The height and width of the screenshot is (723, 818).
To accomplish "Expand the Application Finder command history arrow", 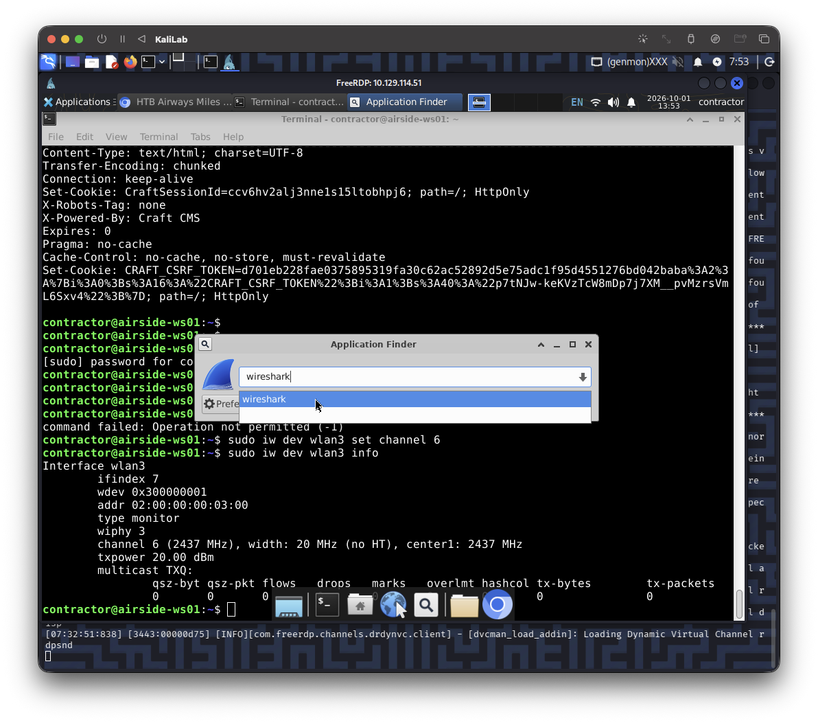I will [583, 377].
